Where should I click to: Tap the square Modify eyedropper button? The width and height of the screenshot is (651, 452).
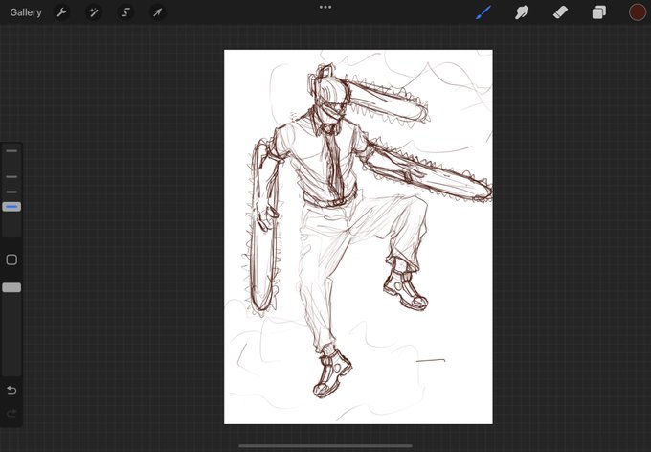pyautogui.click(x=11, y=260)
